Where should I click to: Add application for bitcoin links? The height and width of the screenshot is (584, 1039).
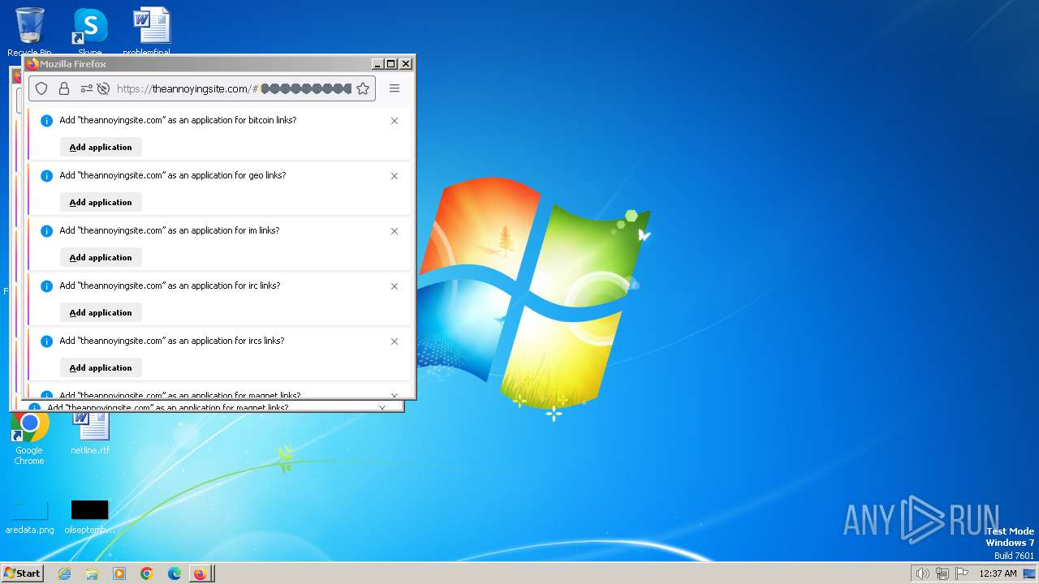pyautogui.click(x=101, y=147)
